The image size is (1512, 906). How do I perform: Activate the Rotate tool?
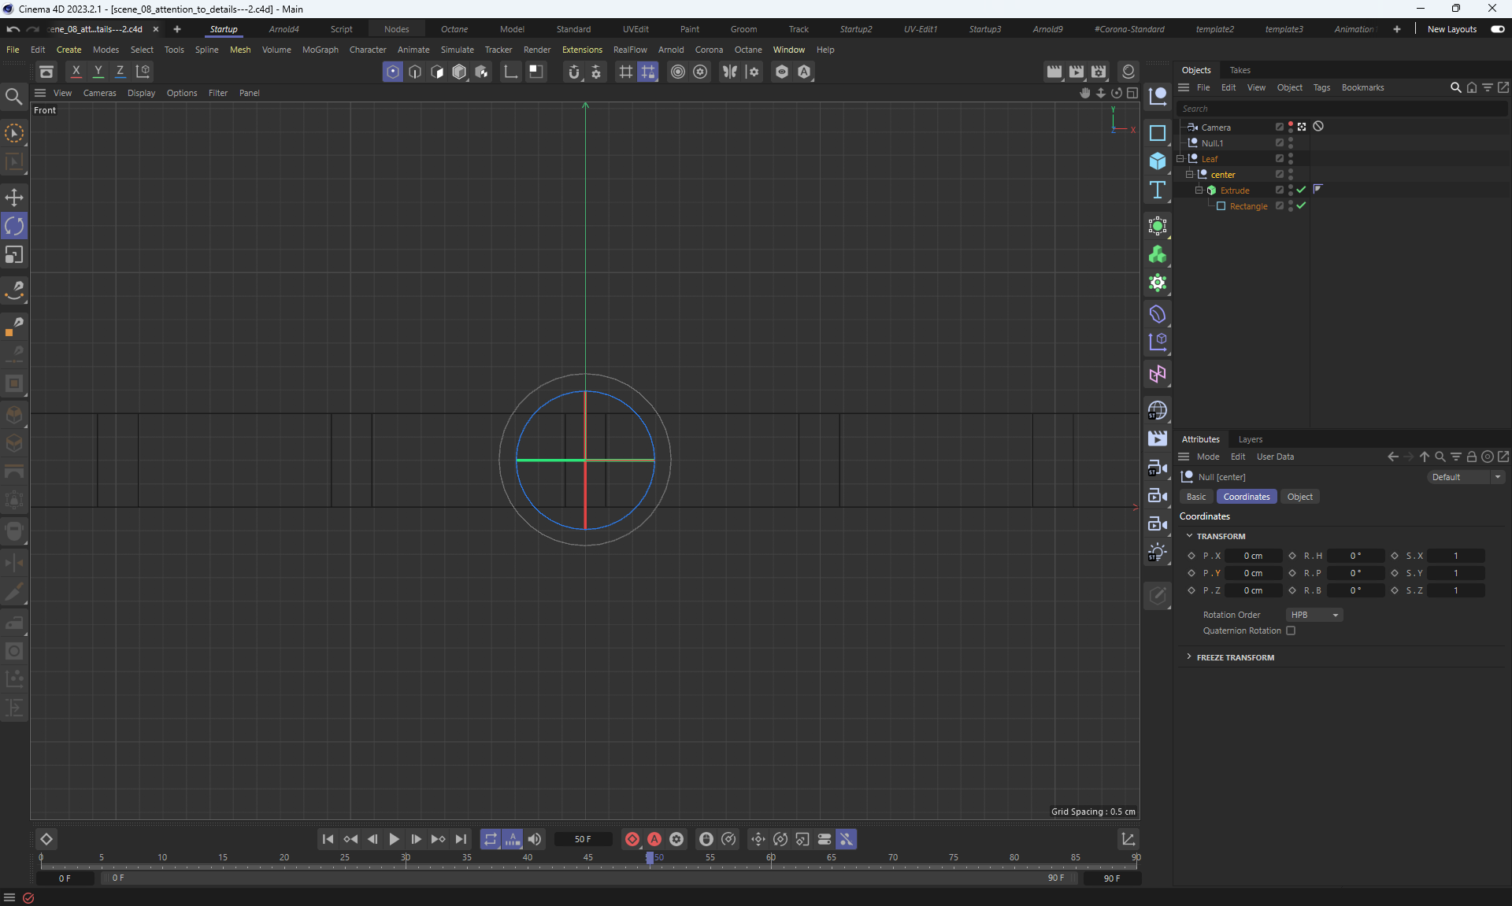pos(14,227)
